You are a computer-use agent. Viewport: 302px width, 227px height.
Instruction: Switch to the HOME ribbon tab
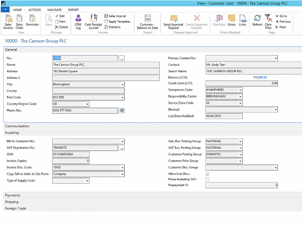click(17, 10)
